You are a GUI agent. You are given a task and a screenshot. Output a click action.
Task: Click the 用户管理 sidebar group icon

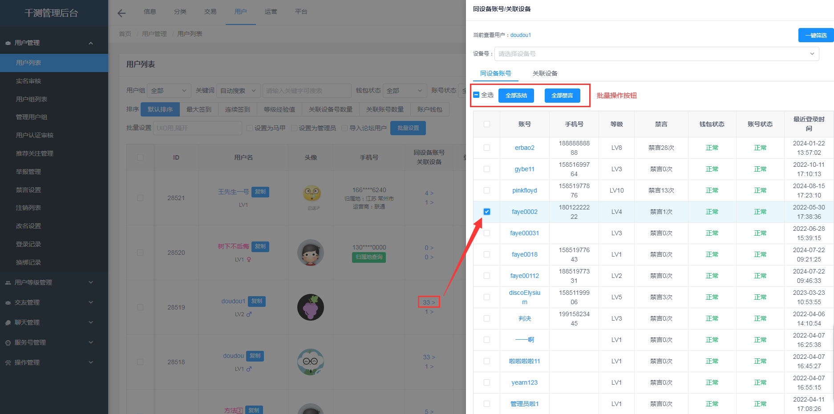click(x=8, y=43)
